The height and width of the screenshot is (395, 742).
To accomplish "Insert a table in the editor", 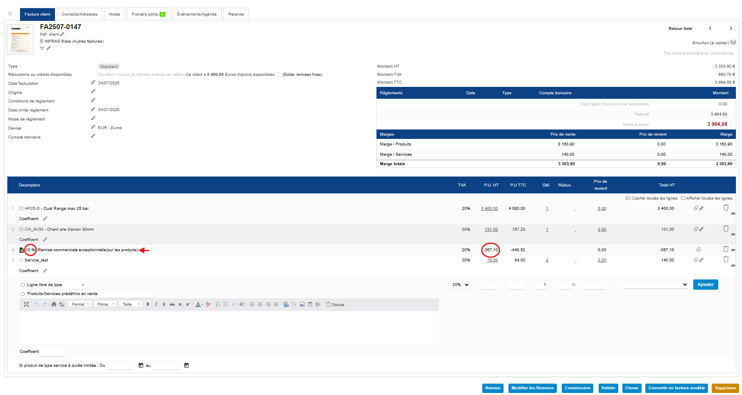I will point(310,304).
